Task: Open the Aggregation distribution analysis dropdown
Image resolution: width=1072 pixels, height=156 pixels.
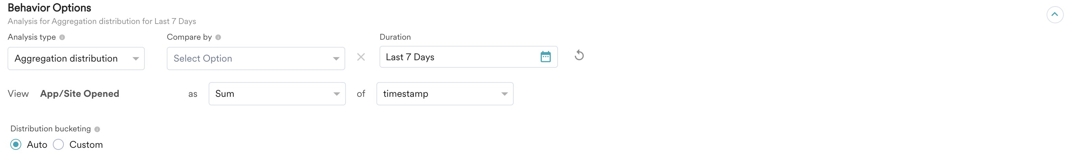Action: (76, 58)
